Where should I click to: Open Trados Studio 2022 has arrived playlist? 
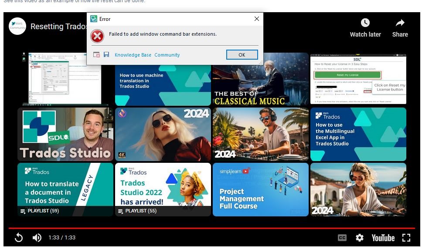[x=163, y=189]
